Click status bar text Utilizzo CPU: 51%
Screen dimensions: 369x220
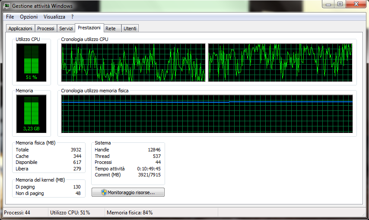(70, 213)
